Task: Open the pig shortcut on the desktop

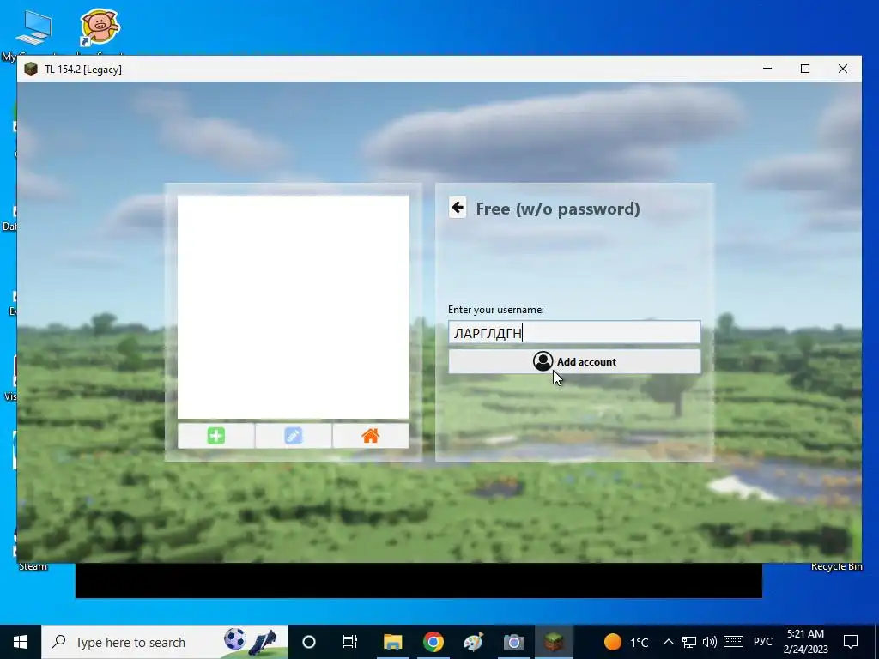Action: pyautogui.click(x=100, y=27)
